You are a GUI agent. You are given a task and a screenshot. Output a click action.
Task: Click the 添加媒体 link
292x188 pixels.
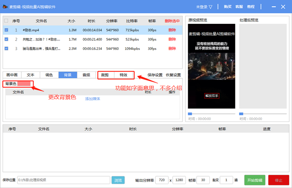pyautogui.click(x=92, y=99)
